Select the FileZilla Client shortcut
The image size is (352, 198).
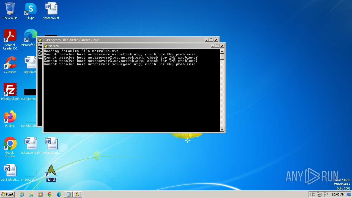tap(10, 92)
